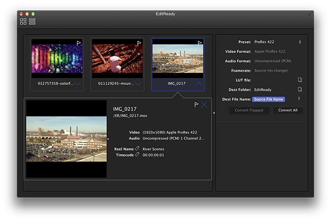This screenshot has width=331, height=221.
Task: Collapse the IMG_0217 details panel
Action: pos(199,83)
